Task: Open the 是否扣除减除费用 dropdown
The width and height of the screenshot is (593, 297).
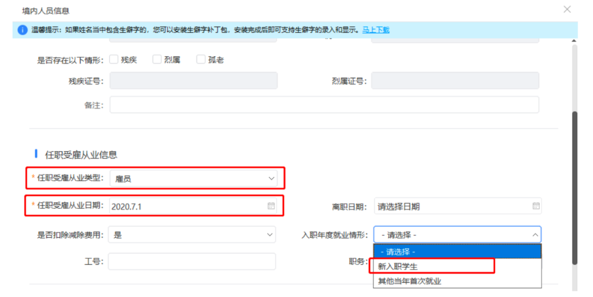Action: (192, 235)
